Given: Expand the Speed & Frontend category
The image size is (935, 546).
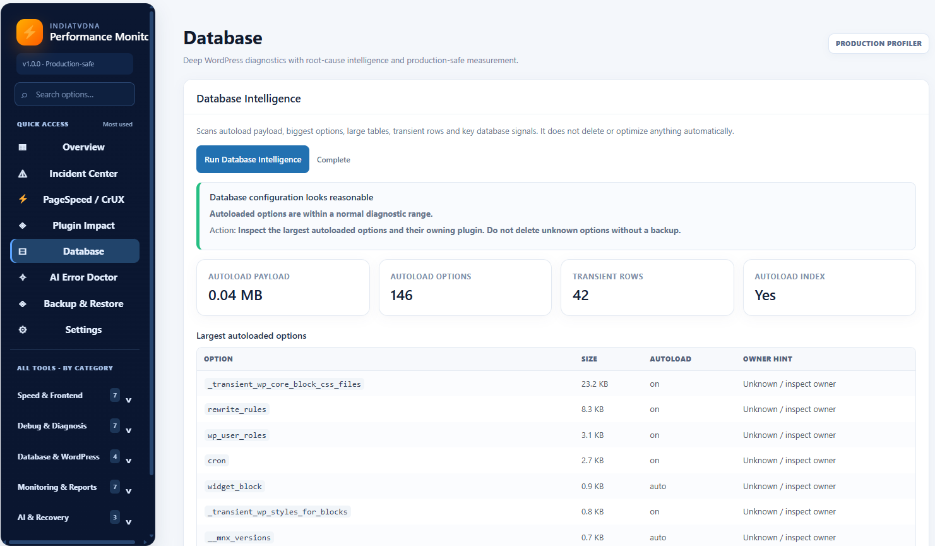Looking at the screenshot, I should (75, 396).
